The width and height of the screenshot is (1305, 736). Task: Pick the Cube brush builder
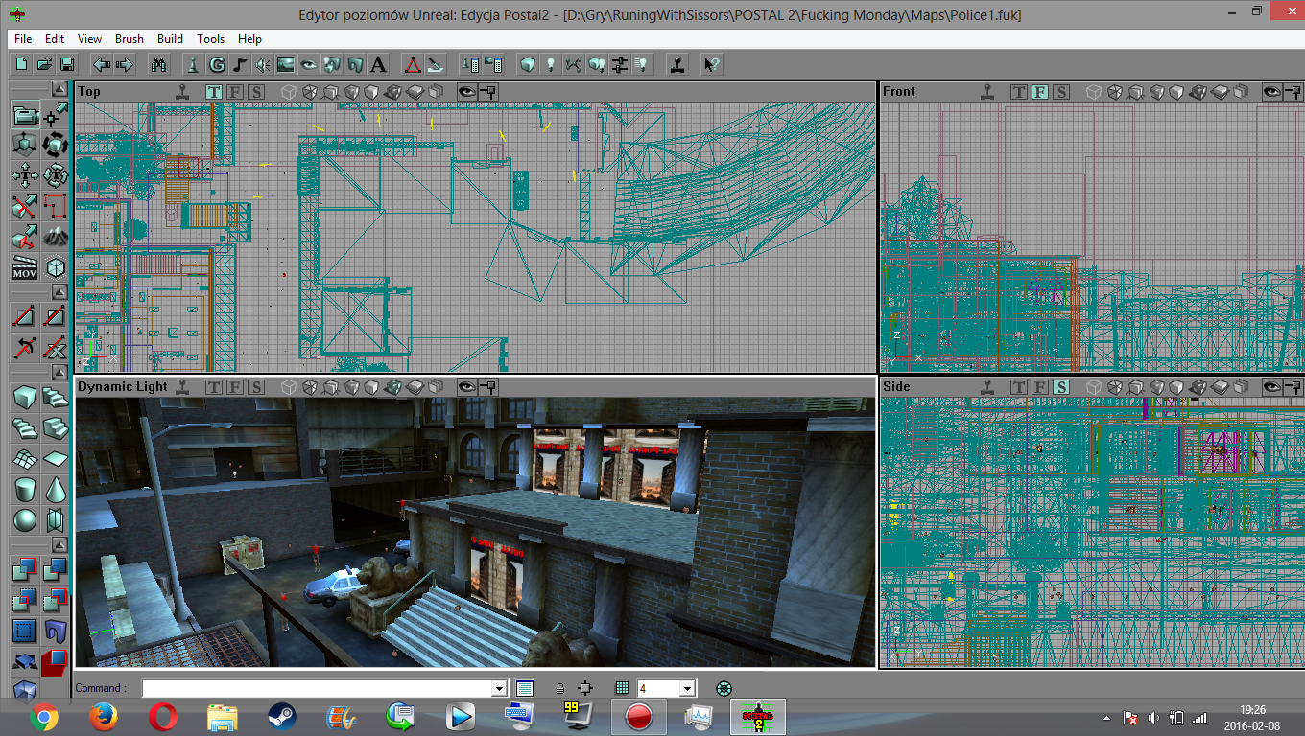pyautogui.click(x=25, y=398)
